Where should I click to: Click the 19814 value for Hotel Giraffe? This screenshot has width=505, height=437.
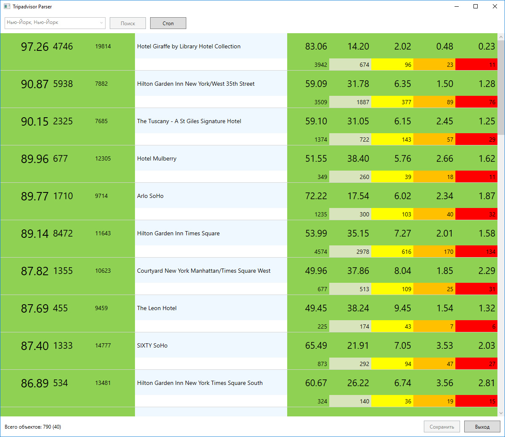[x=103, y=46]
